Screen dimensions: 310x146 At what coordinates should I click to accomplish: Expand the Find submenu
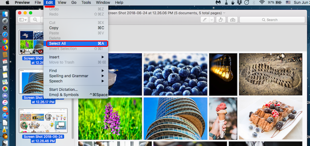(x=76, y=71)
